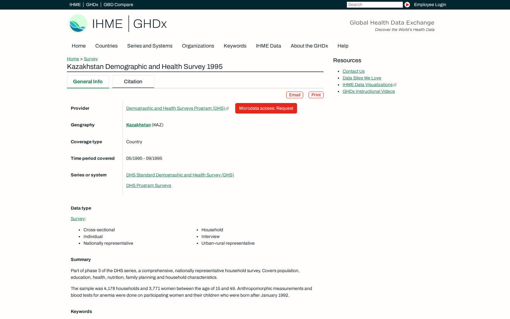510x319 pixels.
Task: Open the Organizations menu
Action: click(198, 46)
